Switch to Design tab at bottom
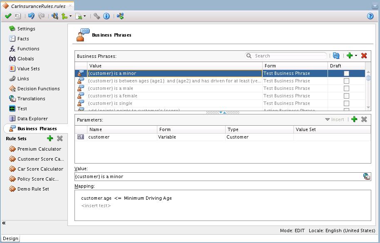 click(x=10, y=239)
